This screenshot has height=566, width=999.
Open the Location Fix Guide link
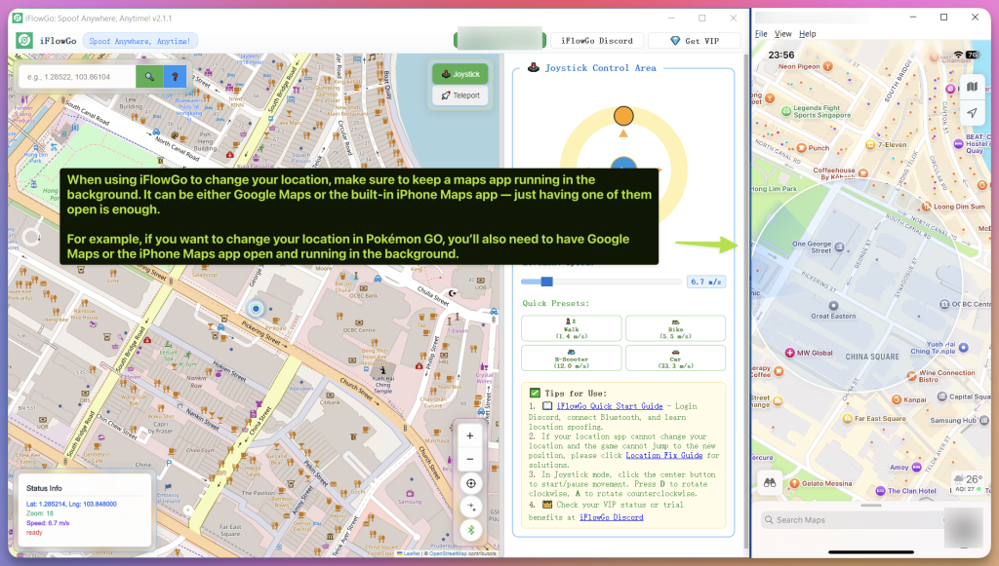[x=663, y=455]
